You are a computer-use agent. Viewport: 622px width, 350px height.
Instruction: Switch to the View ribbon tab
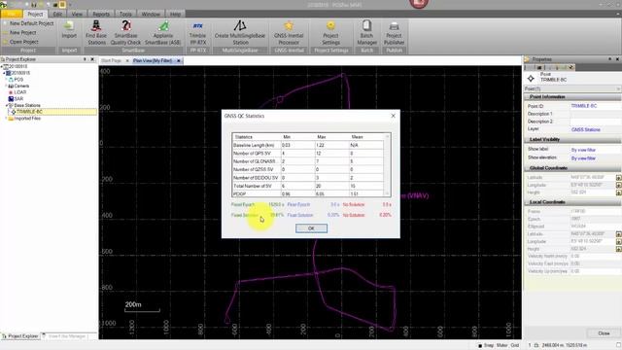click(x=77, y=14)
